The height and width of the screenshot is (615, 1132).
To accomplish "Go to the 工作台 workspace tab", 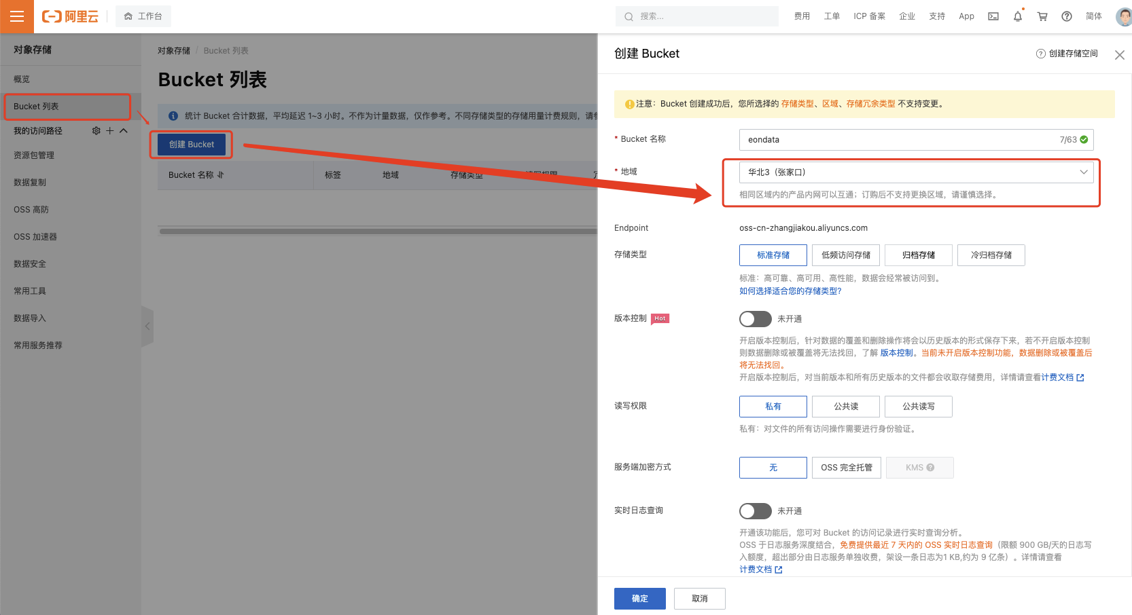I will point(143,16).
